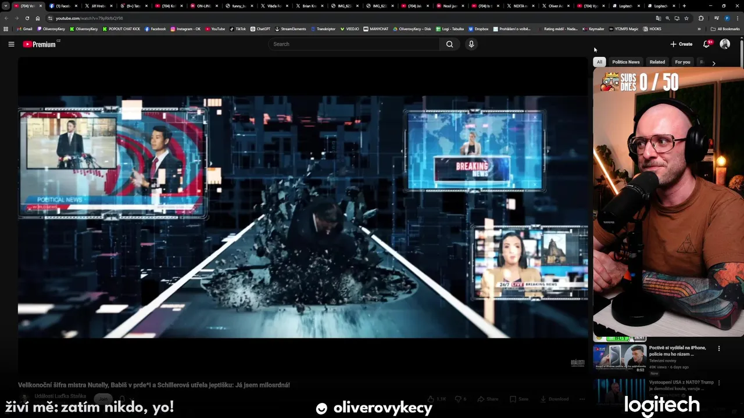
Task: Expand hidden bookmarks chevron
Action: (699, 28)
